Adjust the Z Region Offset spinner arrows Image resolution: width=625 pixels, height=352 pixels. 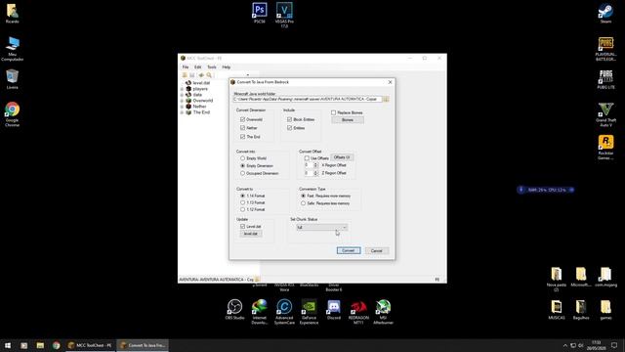pyautogui.click(x=315, y=173)
